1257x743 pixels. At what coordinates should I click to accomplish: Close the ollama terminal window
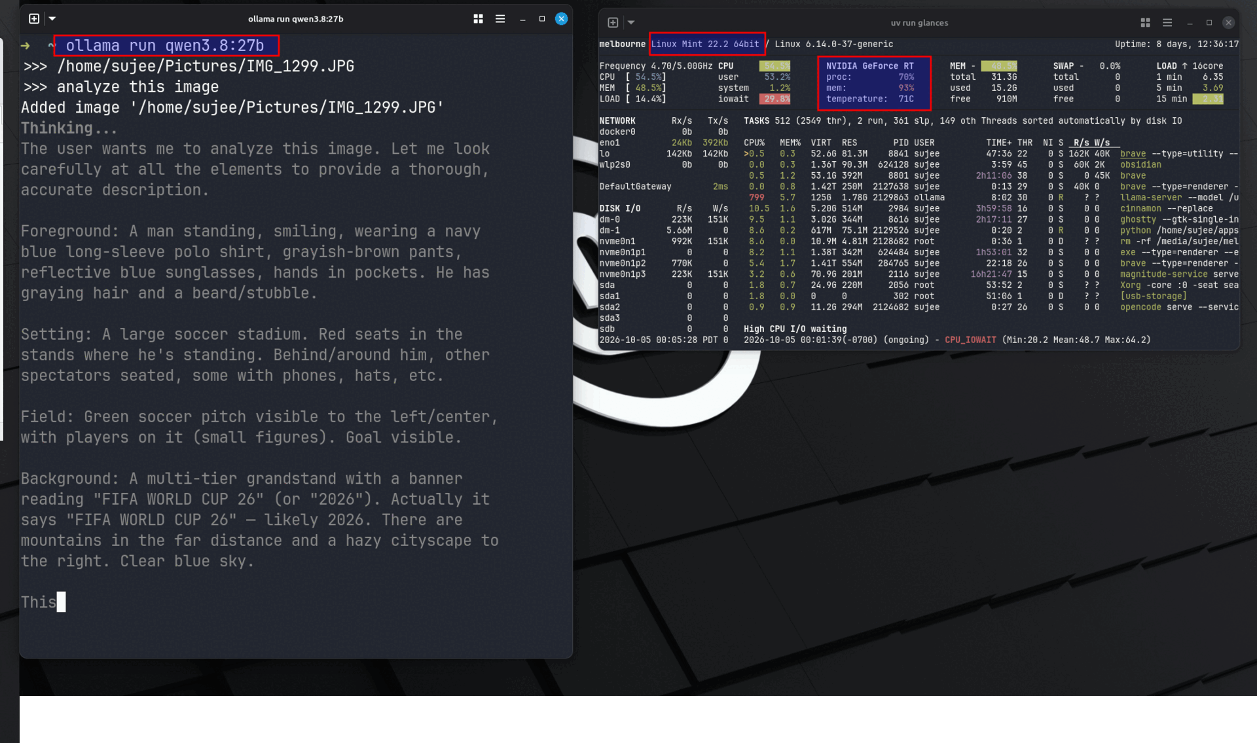coord(562,19)
